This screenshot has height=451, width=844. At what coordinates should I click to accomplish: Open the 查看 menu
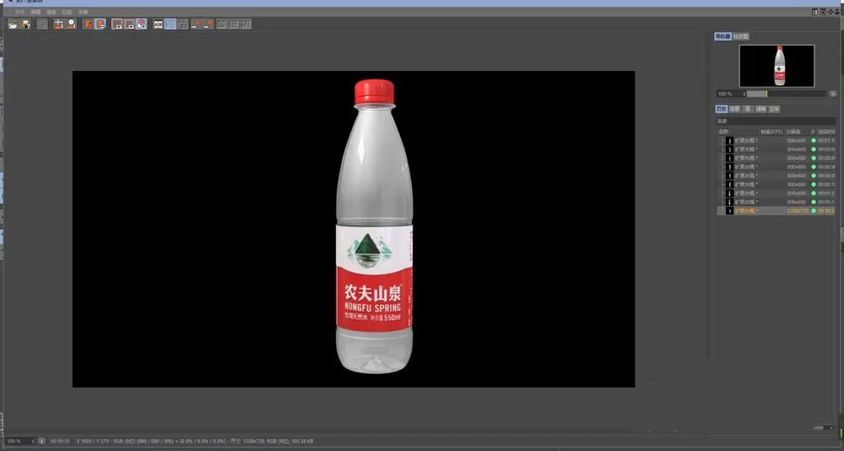51,12
